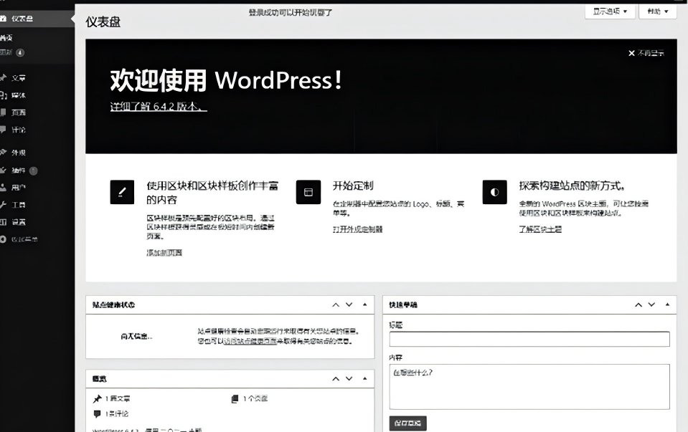The height and width of the screenshot is (432, 688).
Task: Click the 使用区块和区块样板创作丰富的内容 heading
Action: 212,193
